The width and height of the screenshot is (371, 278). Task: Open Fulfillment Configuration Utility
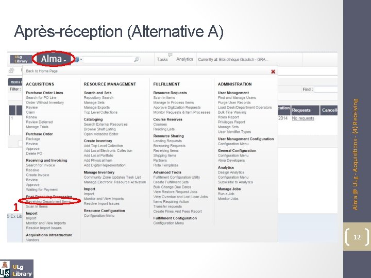tap(177, 177)
